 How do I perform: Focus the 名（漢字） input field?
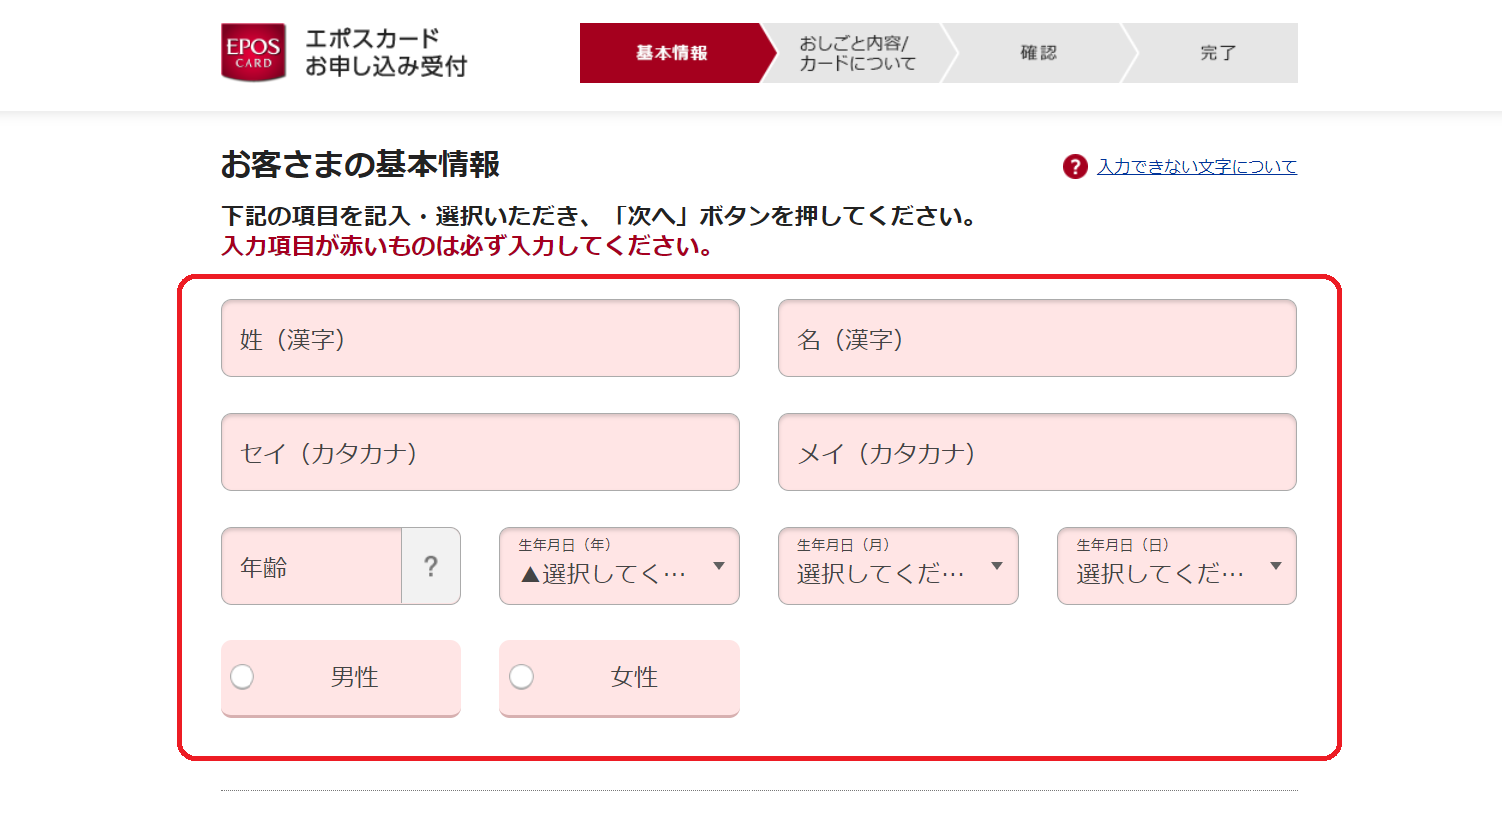[x=1038, y=338]
